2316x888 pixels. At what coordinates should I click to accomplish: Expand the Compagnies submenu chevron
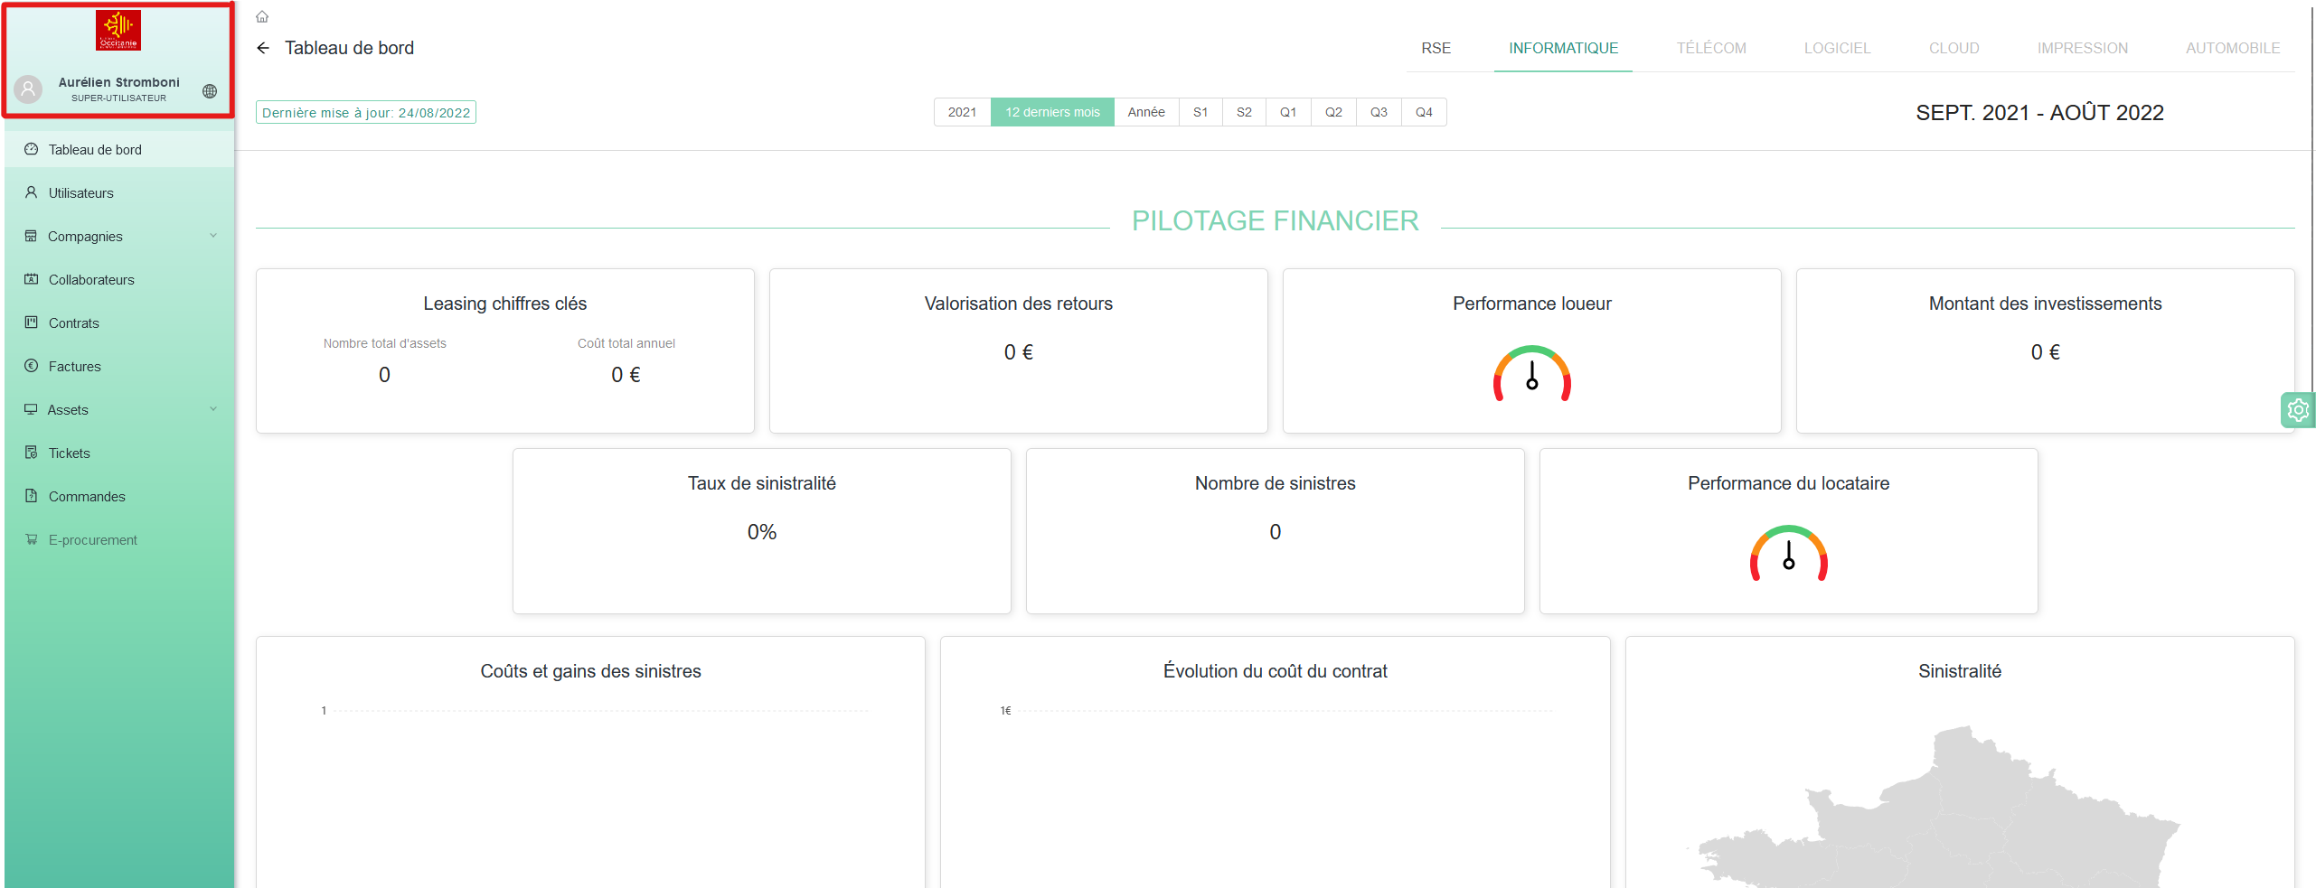coord(213,236)
